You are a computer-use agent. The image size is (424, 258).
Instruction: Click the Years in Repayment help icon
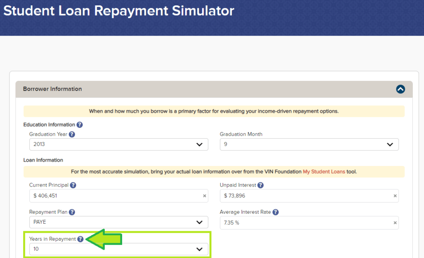pos(80,239)
